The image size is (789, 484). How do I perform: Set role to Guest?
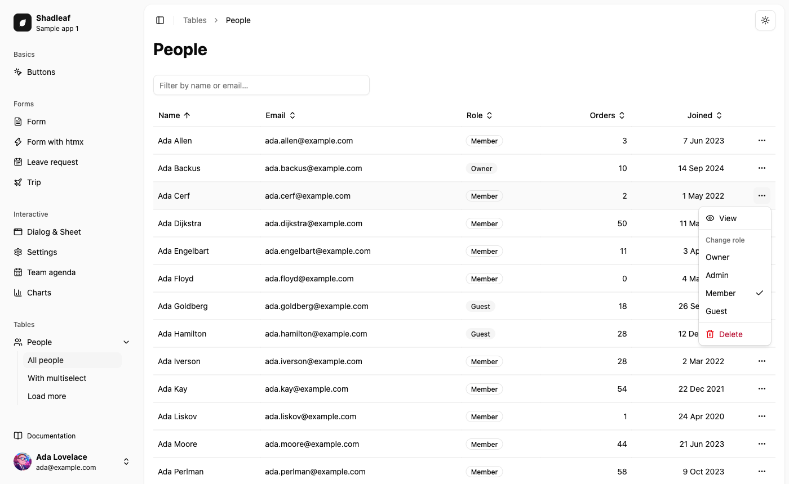(734, 311)
